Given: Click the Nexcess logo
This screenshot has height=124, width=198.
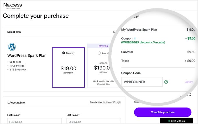Looking at the screenshot, I should point(13,5).
